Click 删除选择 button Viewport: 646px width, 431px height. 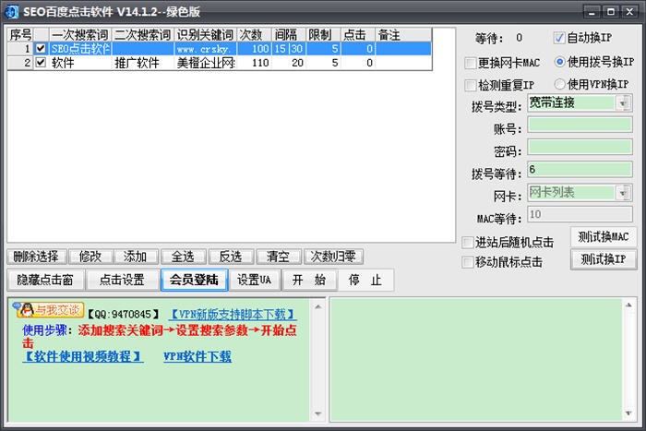tap(36, 257)
